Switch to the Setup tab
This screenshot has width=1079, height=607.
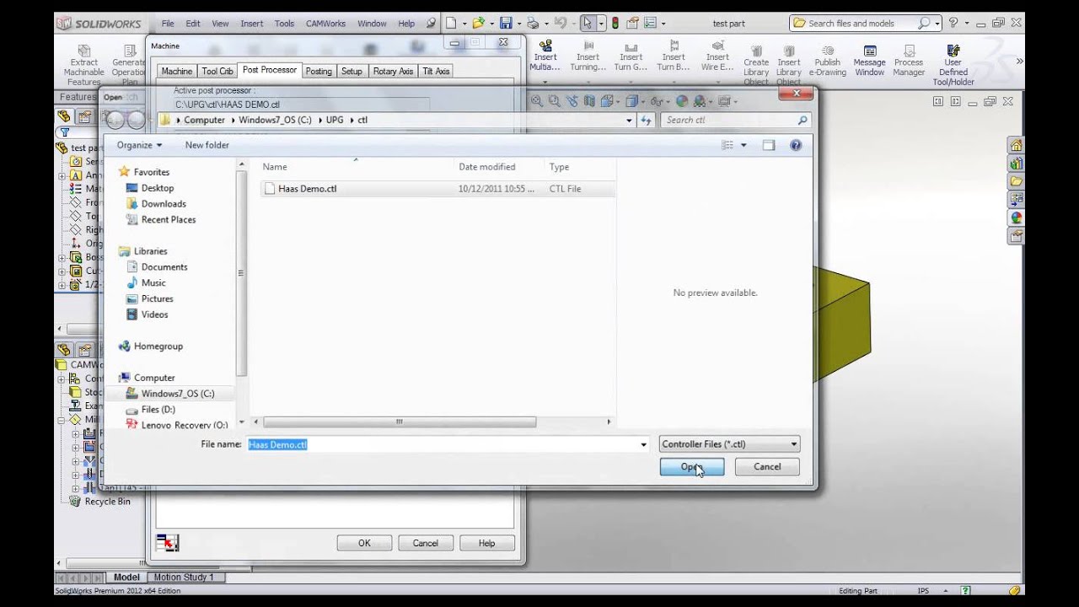pos(352,72)
